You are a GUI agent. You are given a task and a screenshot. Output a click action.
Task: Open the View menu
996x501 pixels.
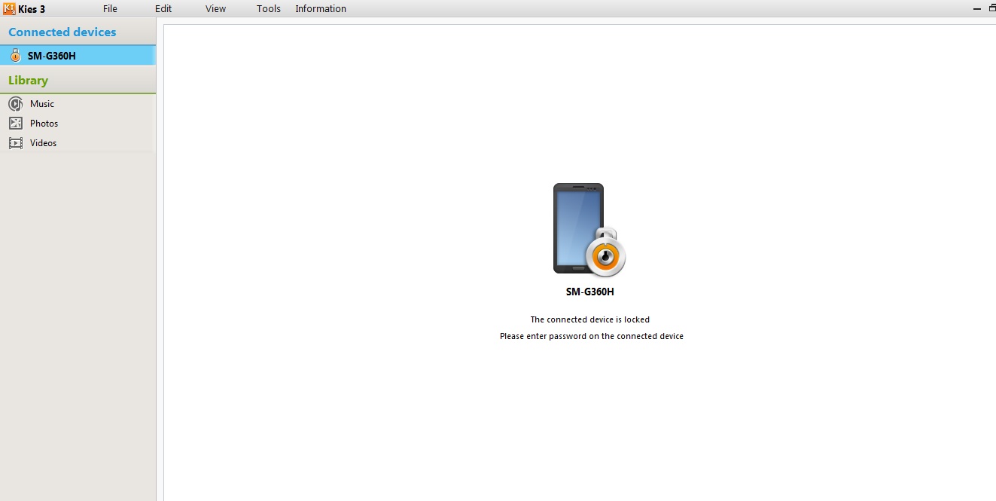[x=215, y=9]
